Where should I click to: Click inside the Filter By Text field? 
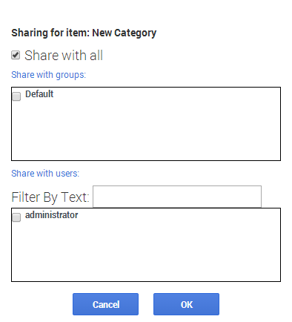(177, 197)
